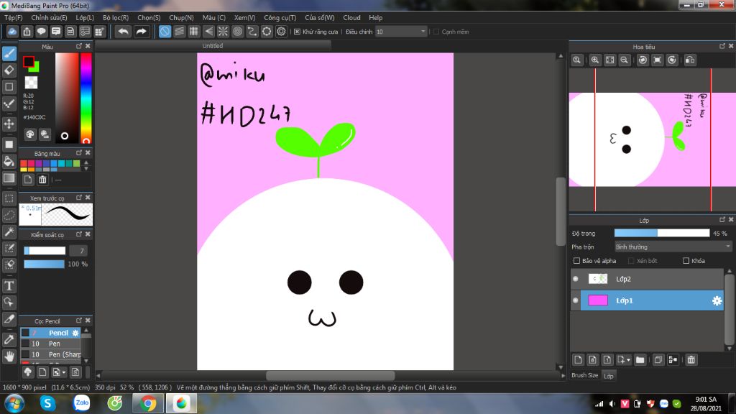
Task: Create a new layer folder
Action: 640,360
